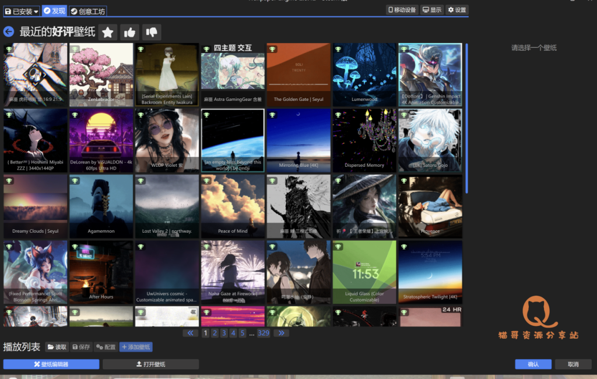Viewport: 597px width, 379px height.
Task: Go to first page double-left arrow
Action: point(191,334)
